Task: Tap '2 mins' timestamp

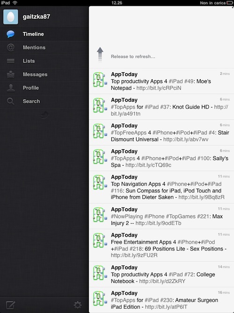Action: tap(225, 74)
